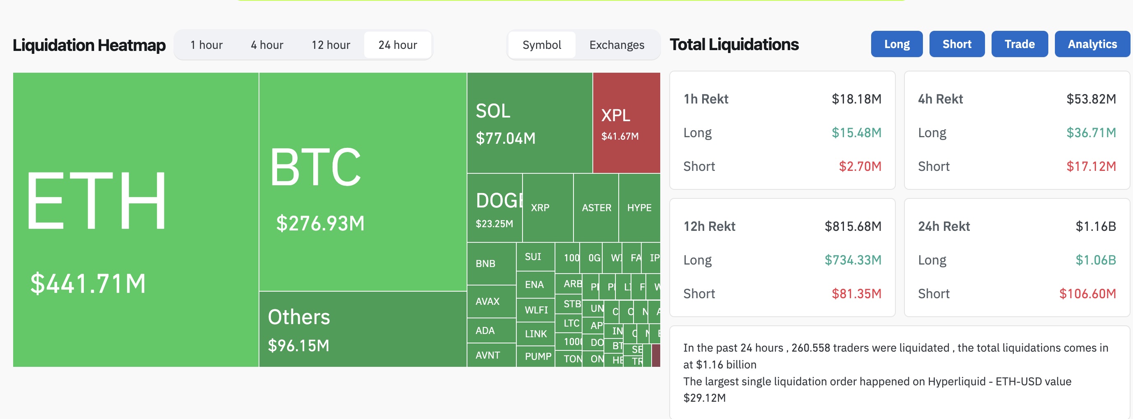Image resolution: width=1133 pixels, height=419 pixels.
Task: Click the 24h Long value $1.06B
Action: (x=1096, y=260)
